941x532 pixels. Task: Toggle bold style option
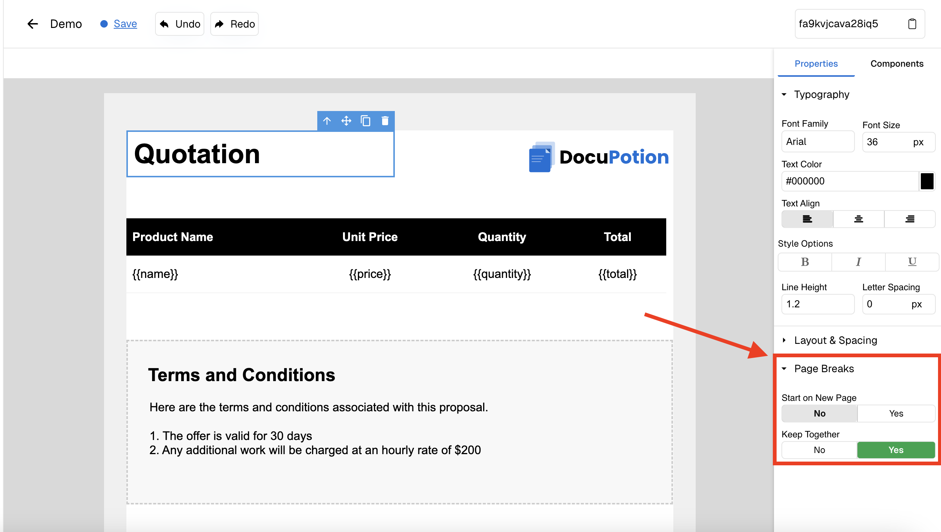point(805,262)
